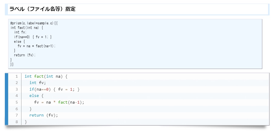The height and width of the screenshot is (131, 275).
Task: Click the closing }} line in the source box
Action: 12,64
